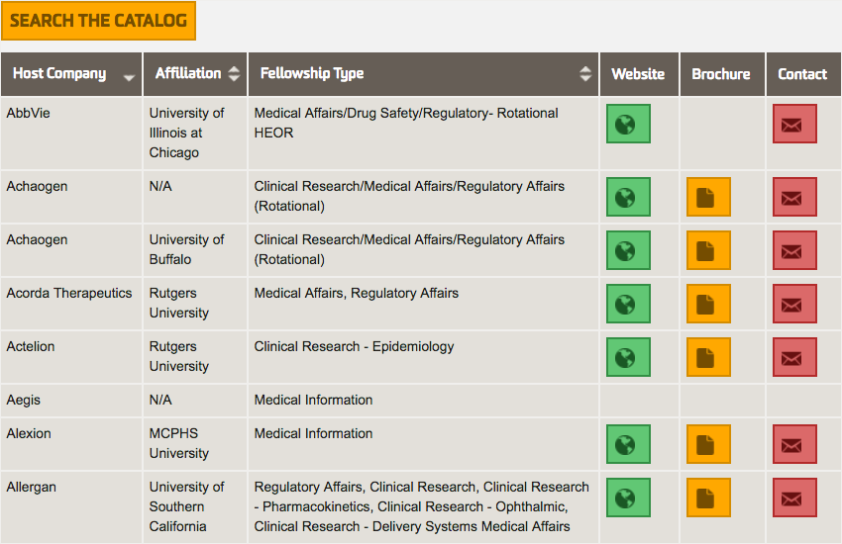842x544 pixels.
Task: Open brochure for Achaogen N/A row
Action: [x=708, y=197]
